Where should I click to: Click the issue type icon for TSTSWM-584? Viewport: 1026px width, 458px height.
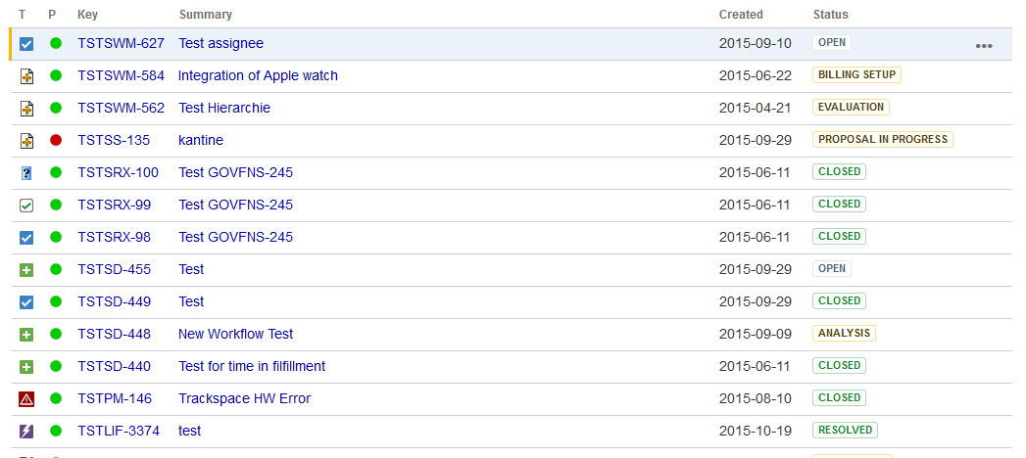[26, 76]
